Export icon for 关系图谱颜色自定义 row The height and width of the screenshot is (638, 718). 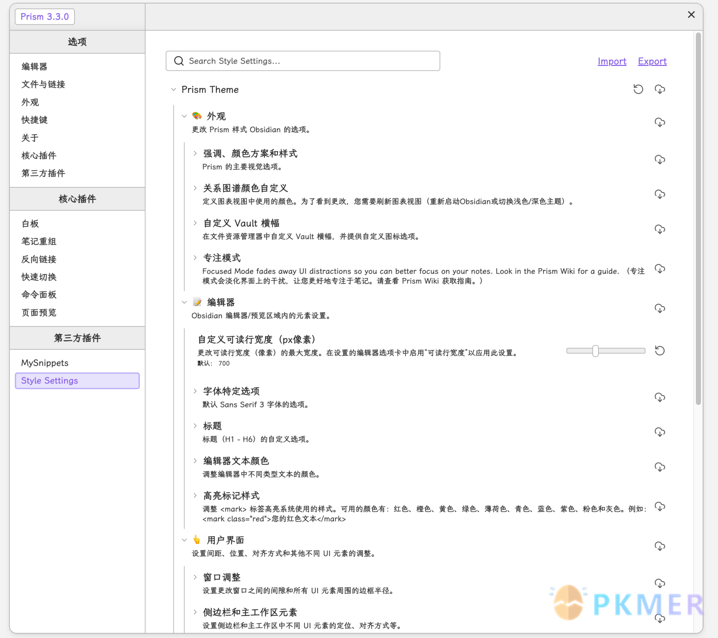click(660, 194)
